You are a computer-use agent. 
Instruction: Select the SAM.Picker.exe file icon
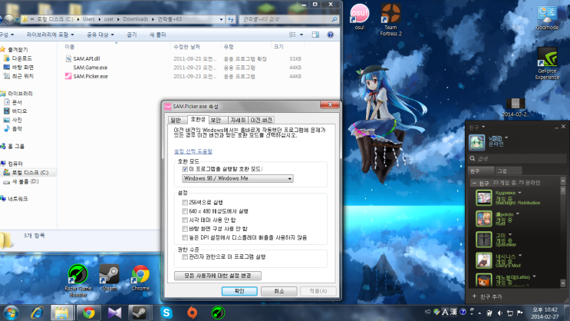tap(68, 76)
